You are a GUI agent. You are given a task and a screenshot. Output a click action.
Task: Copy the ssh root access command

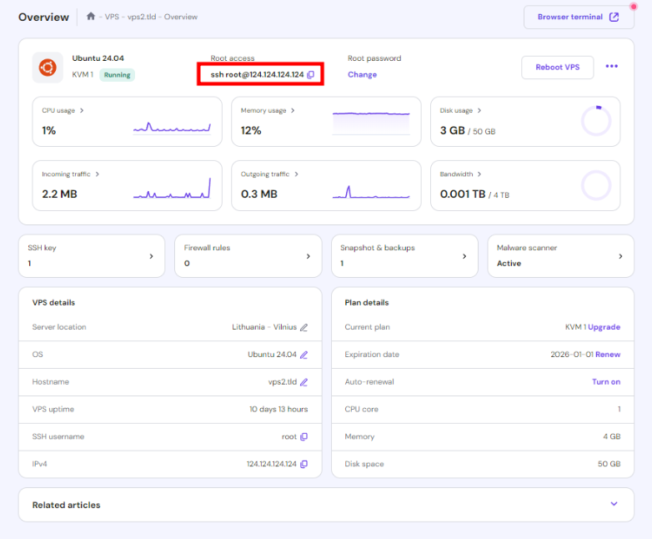point(310,75)
